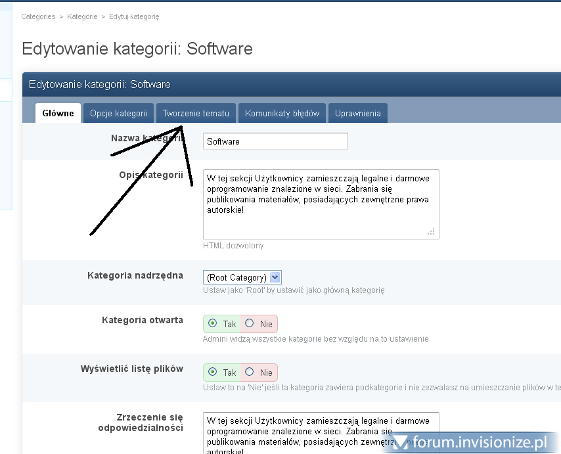Switch to the Główne tab
Image resolution: width=561 pixels, height=454 pixels.
pyautogui.click(x=58, y=113)
